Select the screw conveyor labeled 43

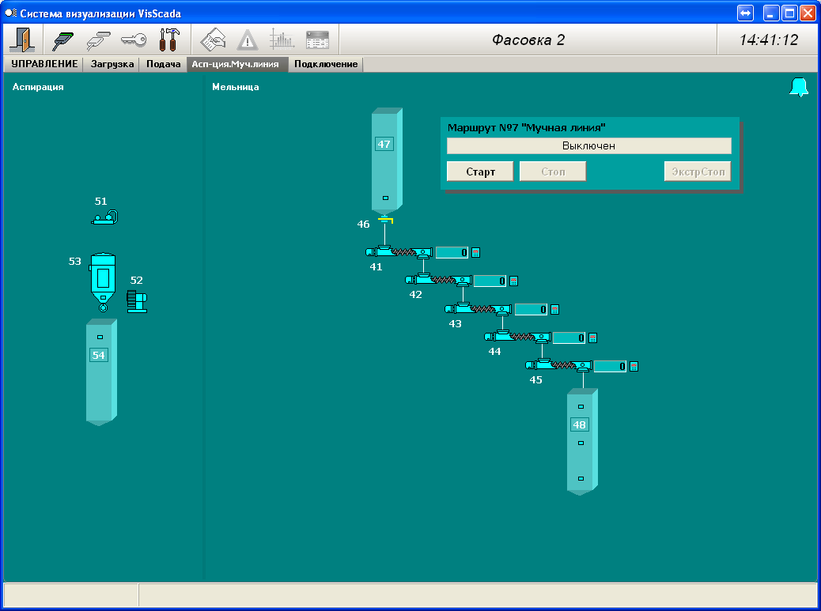tap(474, 309)
